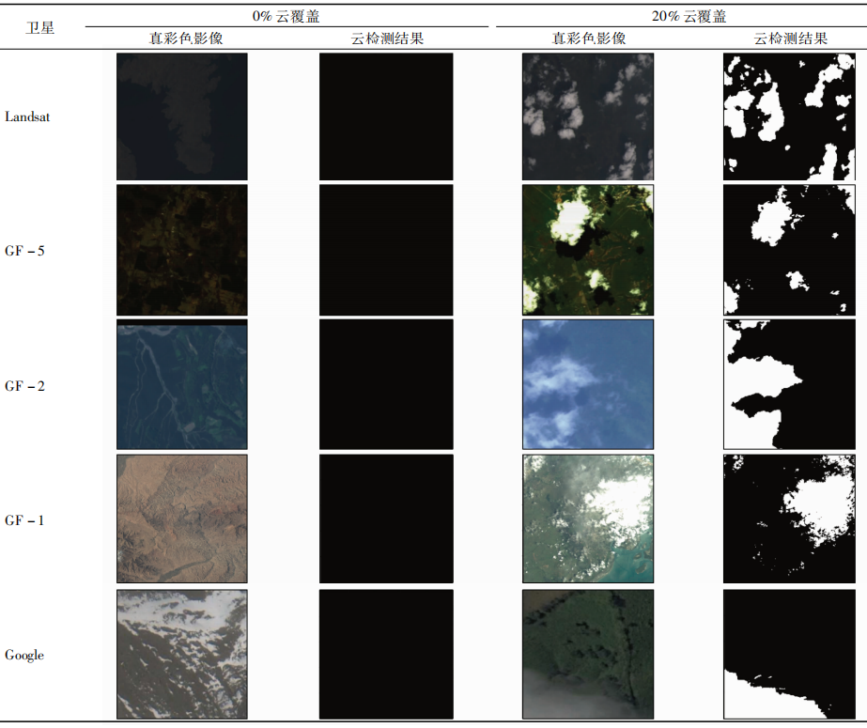
Task: Open Landsat 0% cloud detection result
Action: pyautogui.click(x=386, y=116)
